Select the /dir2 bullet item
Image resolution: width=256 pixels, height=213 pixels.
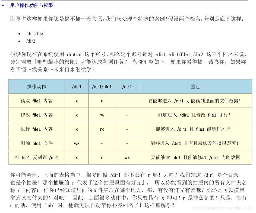click(x=31, y=41)
